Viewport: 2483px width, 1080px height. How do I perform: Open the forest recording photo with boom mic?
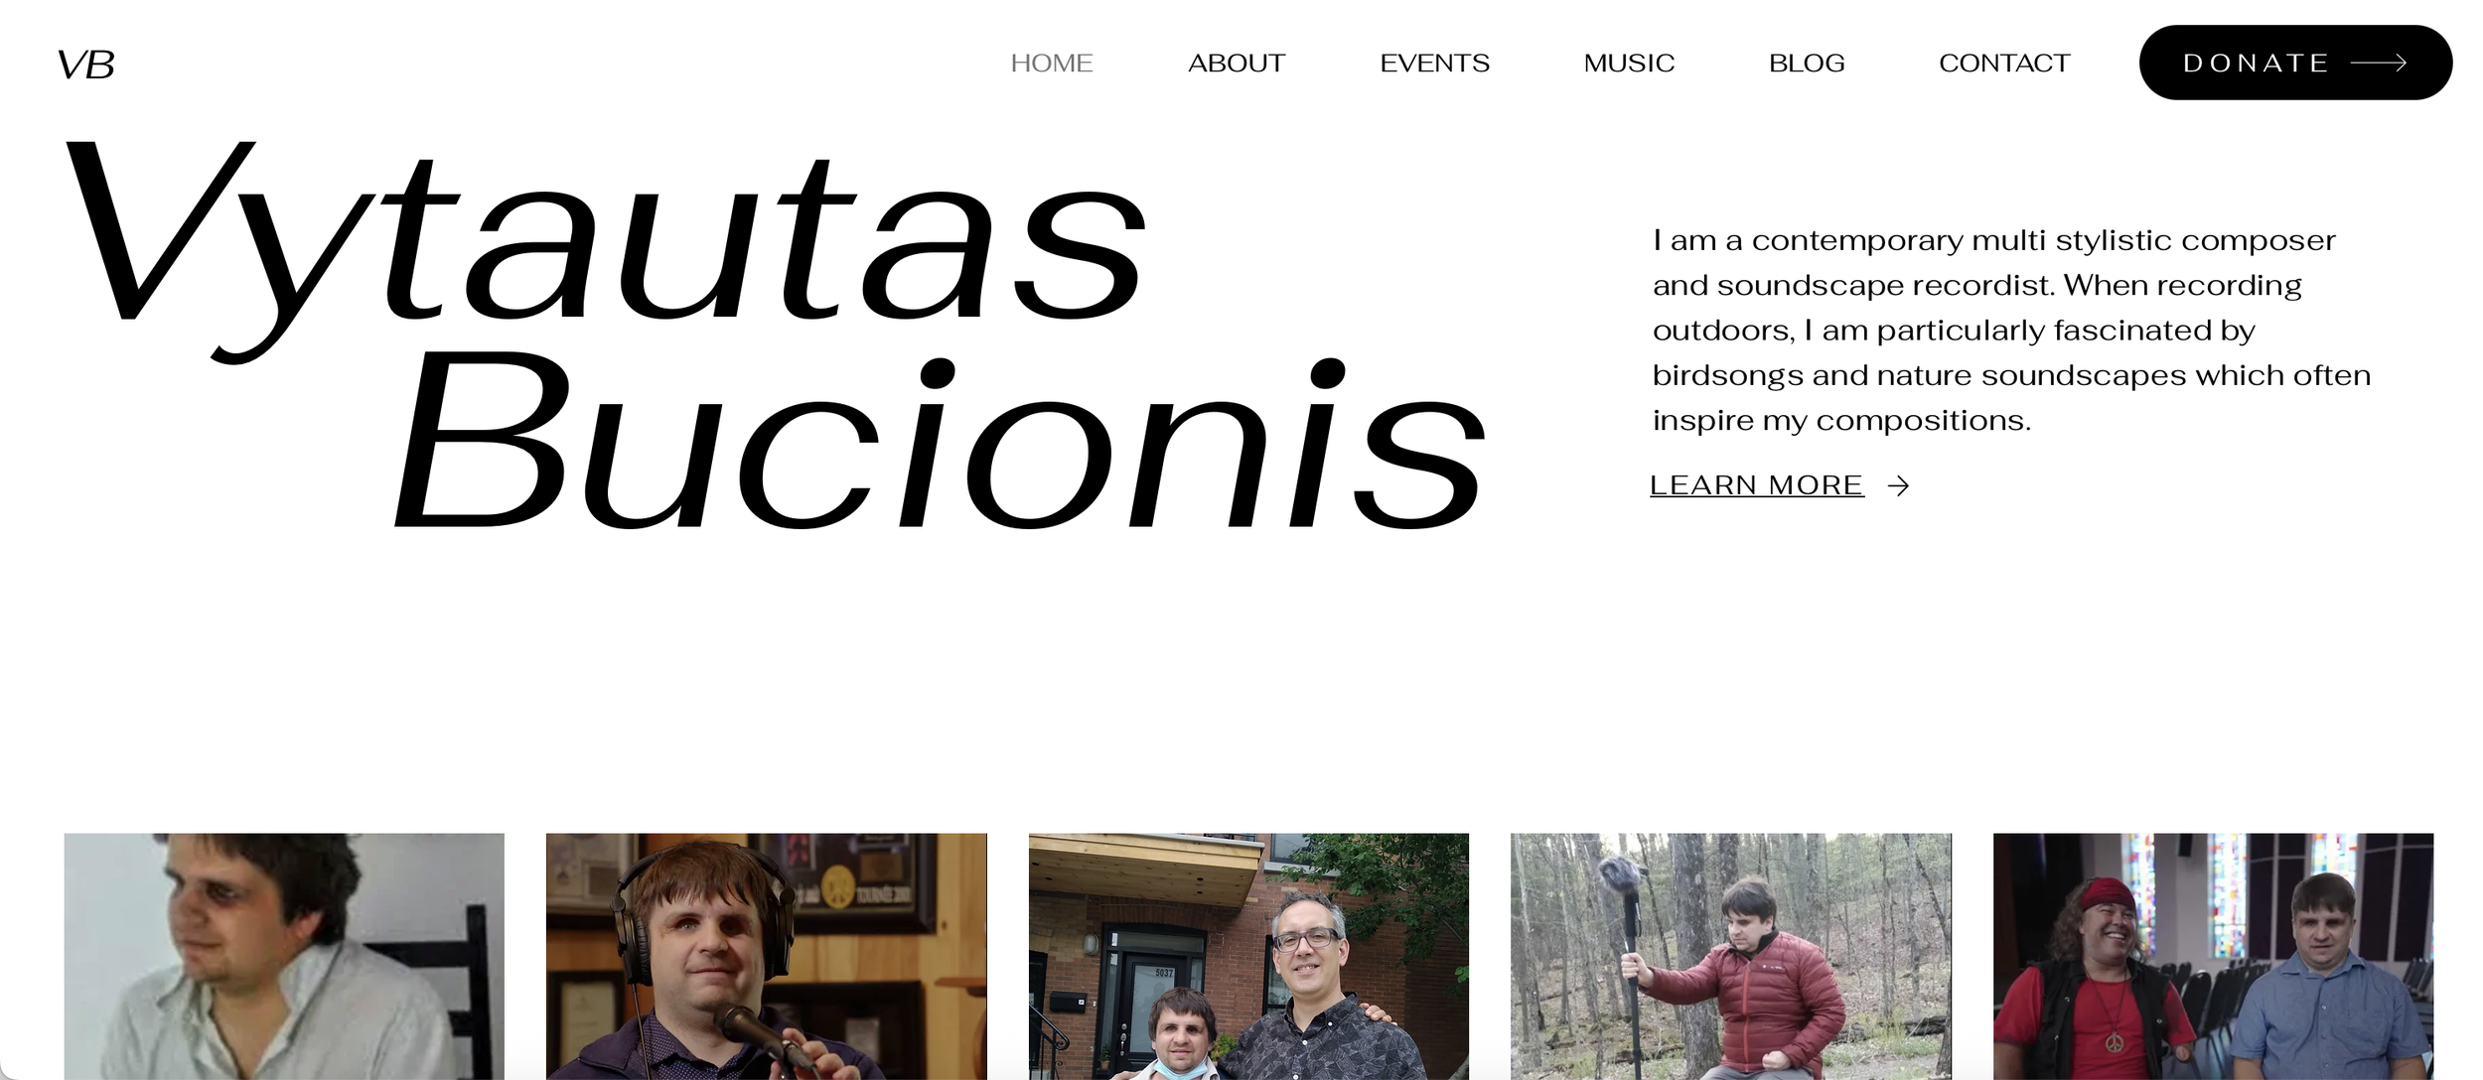pyautogui.click(x=1730, y=956)
